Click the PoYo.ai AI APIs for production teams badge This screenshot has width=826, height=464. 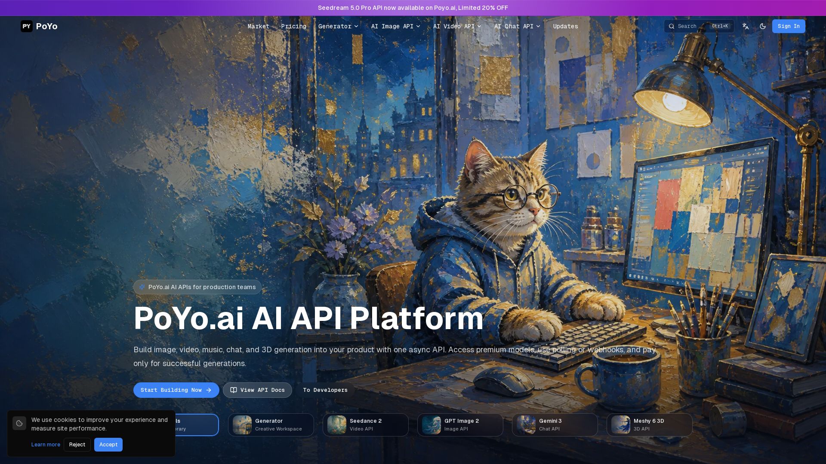197,287
